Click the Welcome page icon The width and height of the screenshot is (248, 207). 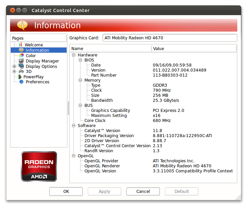click(20, 45)
